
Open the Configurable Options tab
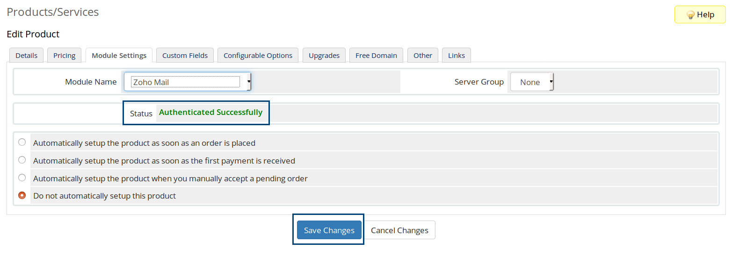coord(258,55)
